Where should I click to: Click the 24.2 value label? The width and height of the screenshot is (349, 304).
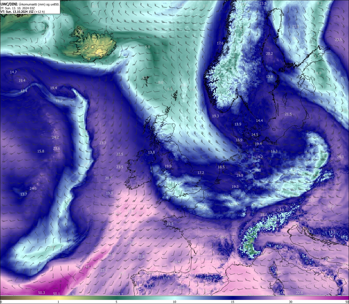point(55,137)
